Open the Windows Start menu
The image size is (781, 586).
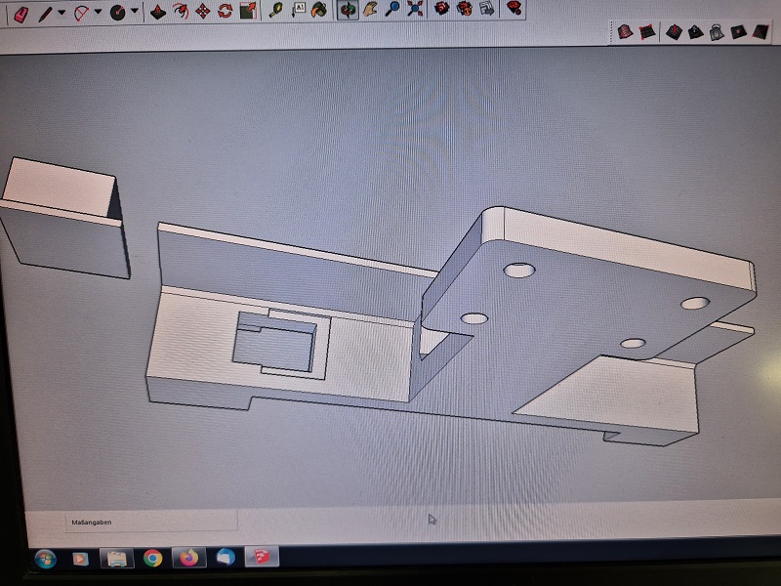coord(45,559)
